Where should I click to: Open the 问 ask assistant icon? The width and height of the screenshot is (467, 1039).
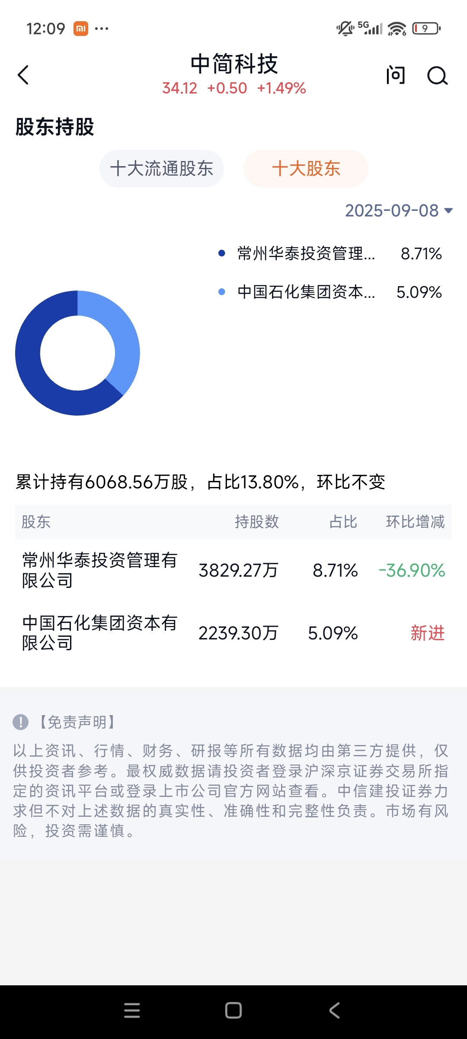pos(395,75)
